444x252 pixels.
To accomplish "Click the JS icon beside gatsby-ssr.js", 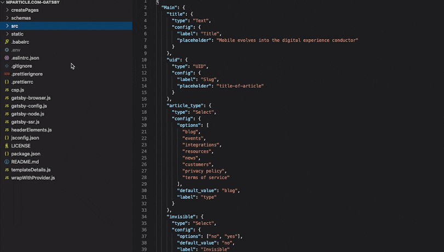I will [x=7, y=122].
